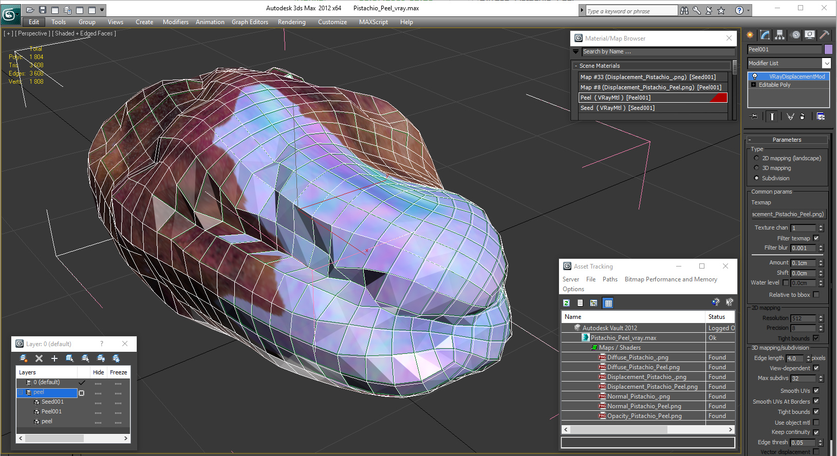Toggle Relative to bbox checkbox
Viewport: 837px width, 456px height.
816,295
